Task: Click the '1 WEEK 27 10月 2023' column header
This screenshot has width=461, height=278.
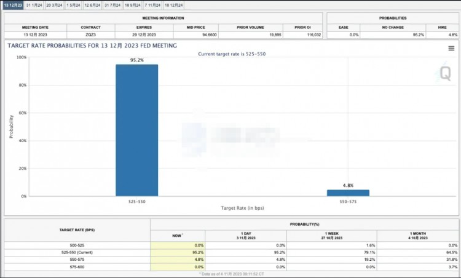Action: (332, 236)
